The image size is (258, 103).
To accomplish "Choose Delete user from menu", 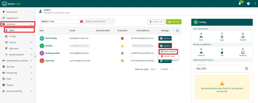I will click(x=168, y=56).
